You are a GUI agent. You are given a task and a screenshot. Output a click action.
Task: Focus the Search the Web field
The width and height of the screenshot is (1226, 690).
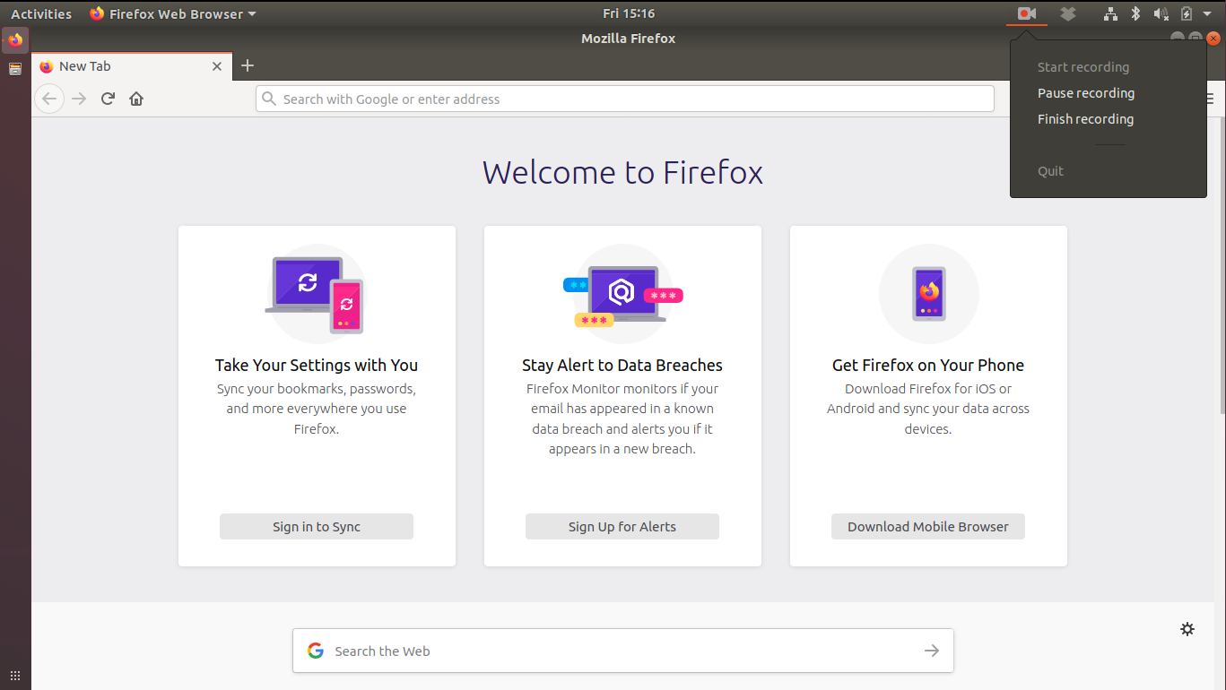623,651
